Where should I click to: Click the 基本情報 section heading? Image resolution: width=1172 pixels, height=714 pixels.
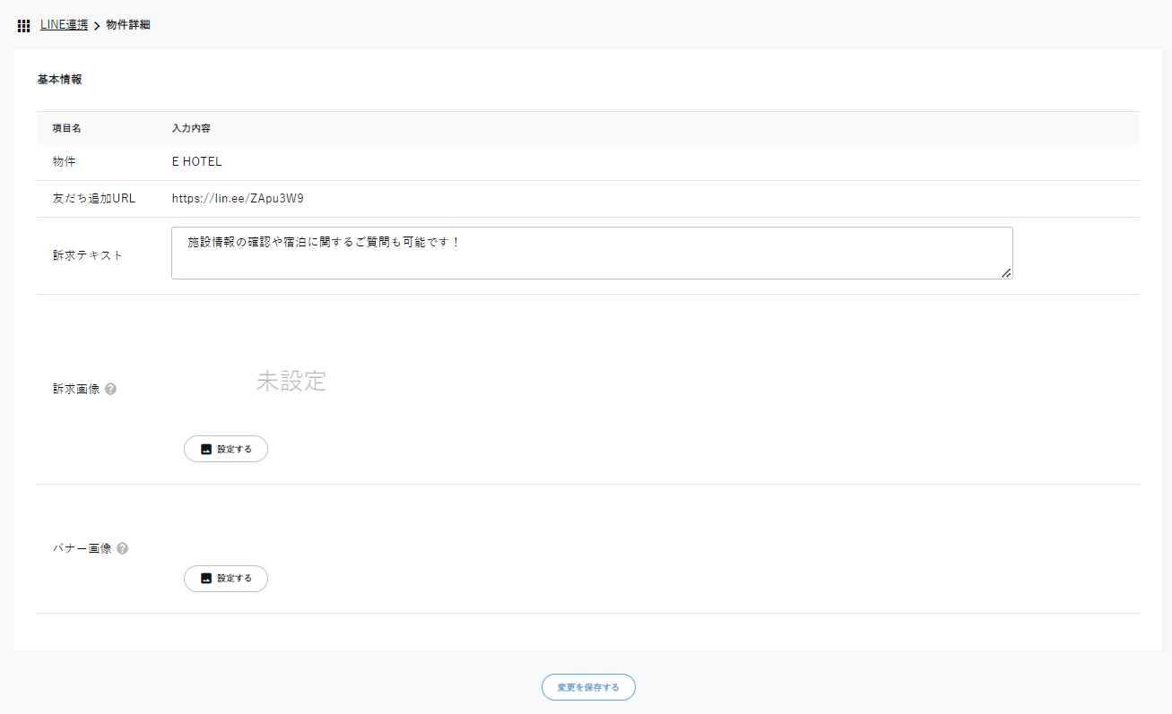point(59,80)
